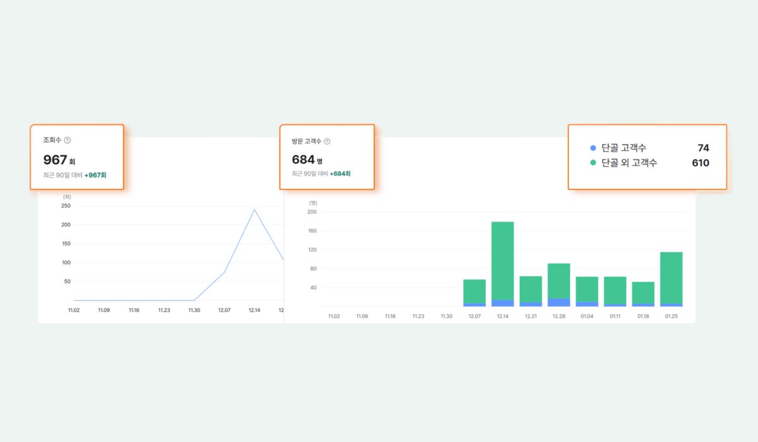Click the 단골 고객수 legend label
758x442 pixels.
click(624, 148)
